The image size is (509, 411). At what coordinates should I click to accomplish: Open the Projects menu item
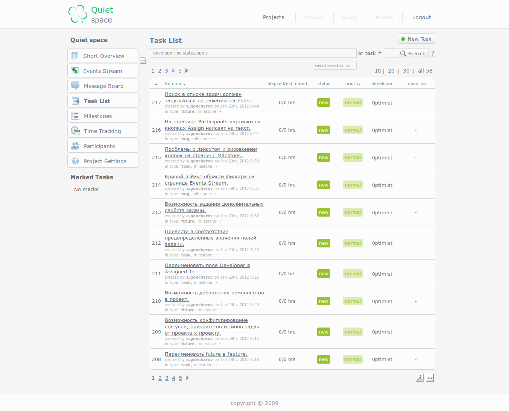pos(273,17)
